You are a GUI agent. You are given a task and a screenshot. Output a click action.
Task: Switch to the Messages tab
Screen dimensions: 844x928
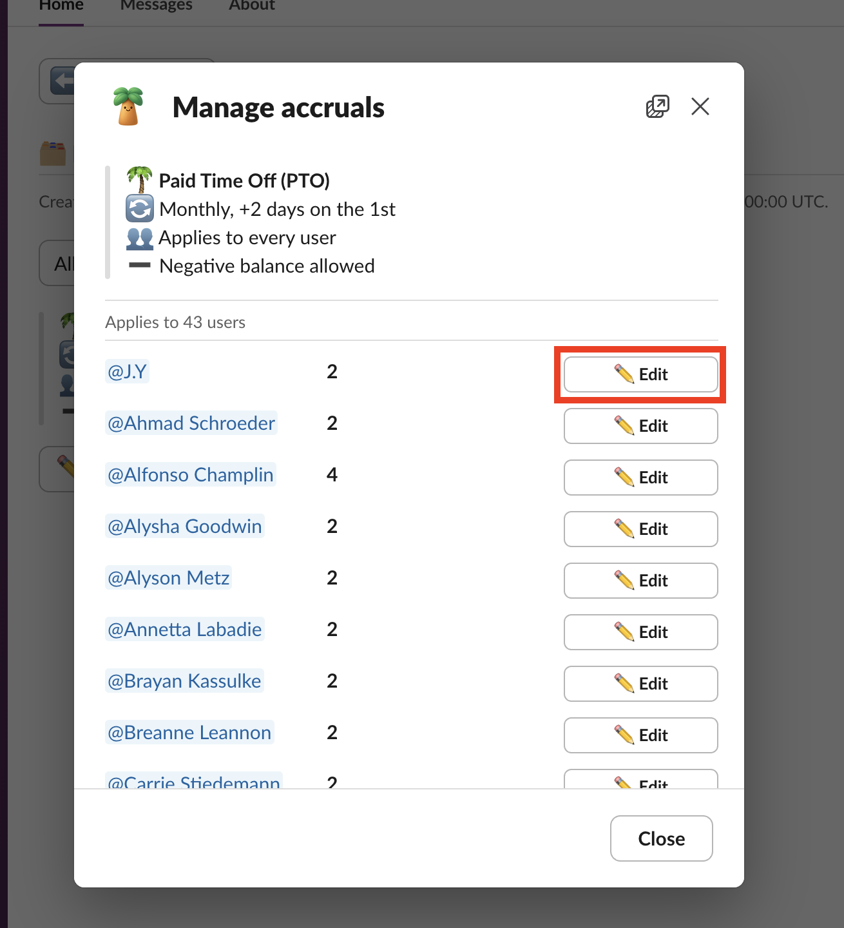tap(156, 6)
